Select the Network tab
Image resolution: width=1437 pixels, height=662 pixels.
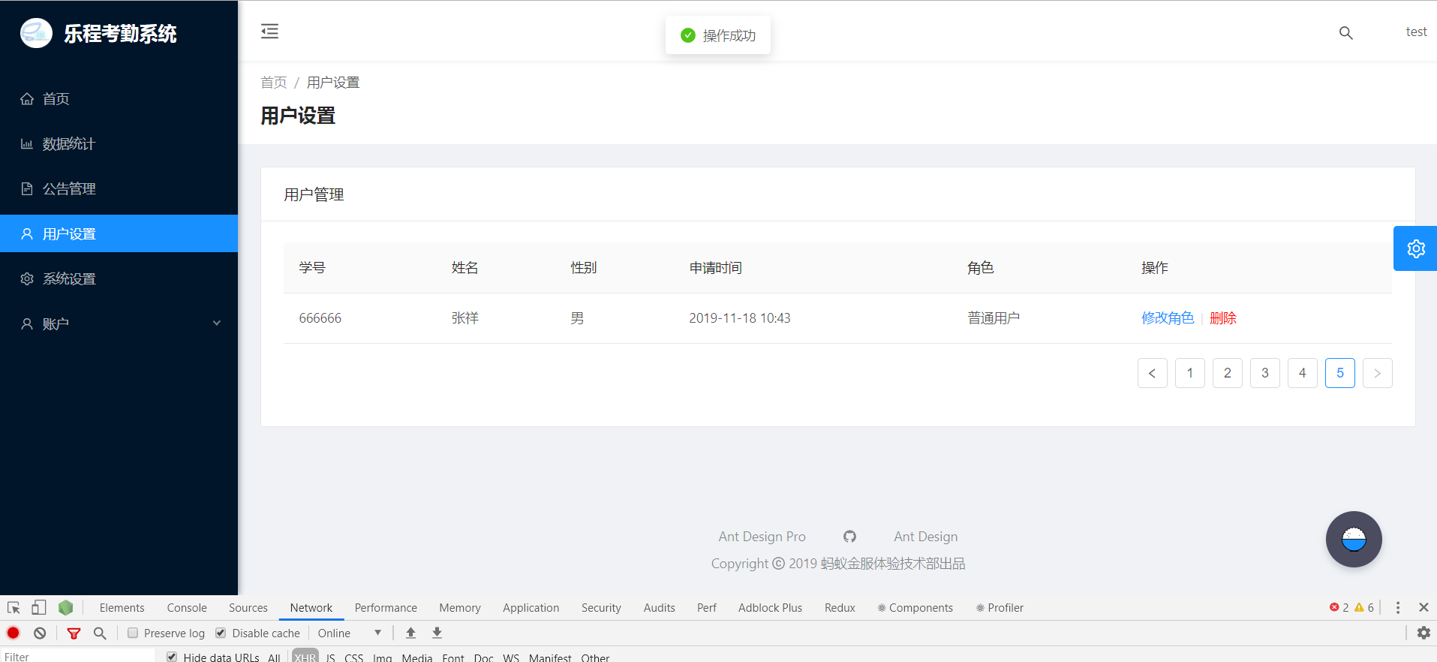[311, 608]
